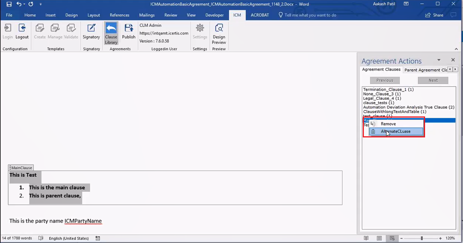Open the Customize Quick Access Toolbar dropdown
This screenshot has height=243, width=463.
click(x=41, y=4)
